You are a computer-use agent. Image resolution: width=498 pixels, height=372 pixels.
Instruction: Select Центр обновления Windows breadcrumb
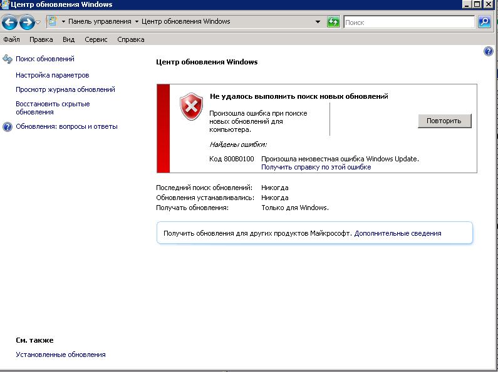coord(186,21)
